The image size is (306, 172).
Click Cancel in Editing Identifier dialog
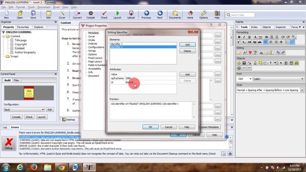tap(169, 127)
